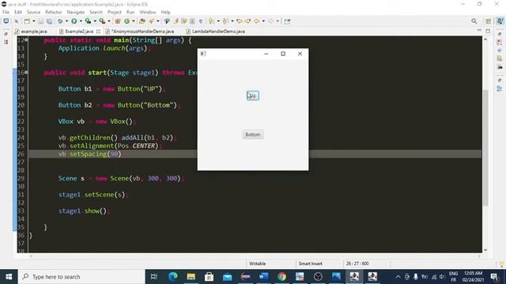506x284 pixels.
Task: Open Word from taskbar
Action: click(x=263, y=277)
